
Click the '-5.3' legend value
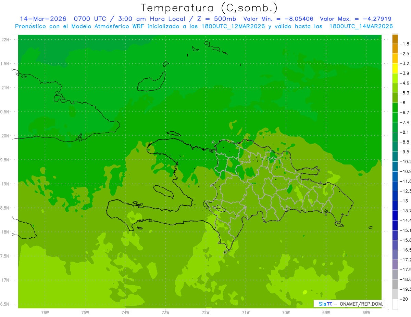tap(404, 93)
